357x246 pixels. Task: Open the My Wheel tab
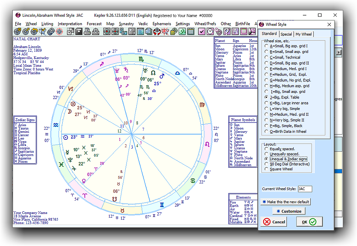point(304,34)
